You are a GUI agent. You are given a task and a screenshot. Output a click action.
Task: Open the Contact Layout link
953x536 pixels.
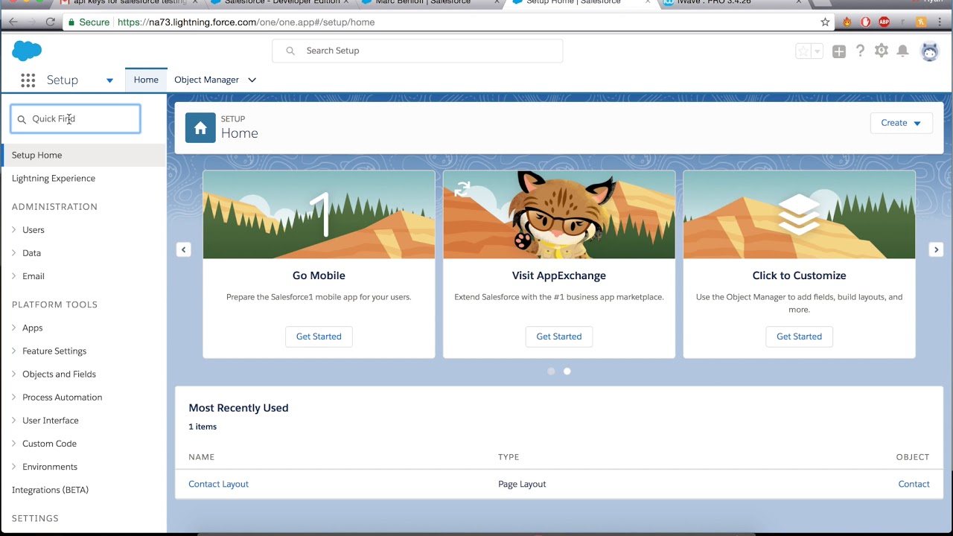218,484
